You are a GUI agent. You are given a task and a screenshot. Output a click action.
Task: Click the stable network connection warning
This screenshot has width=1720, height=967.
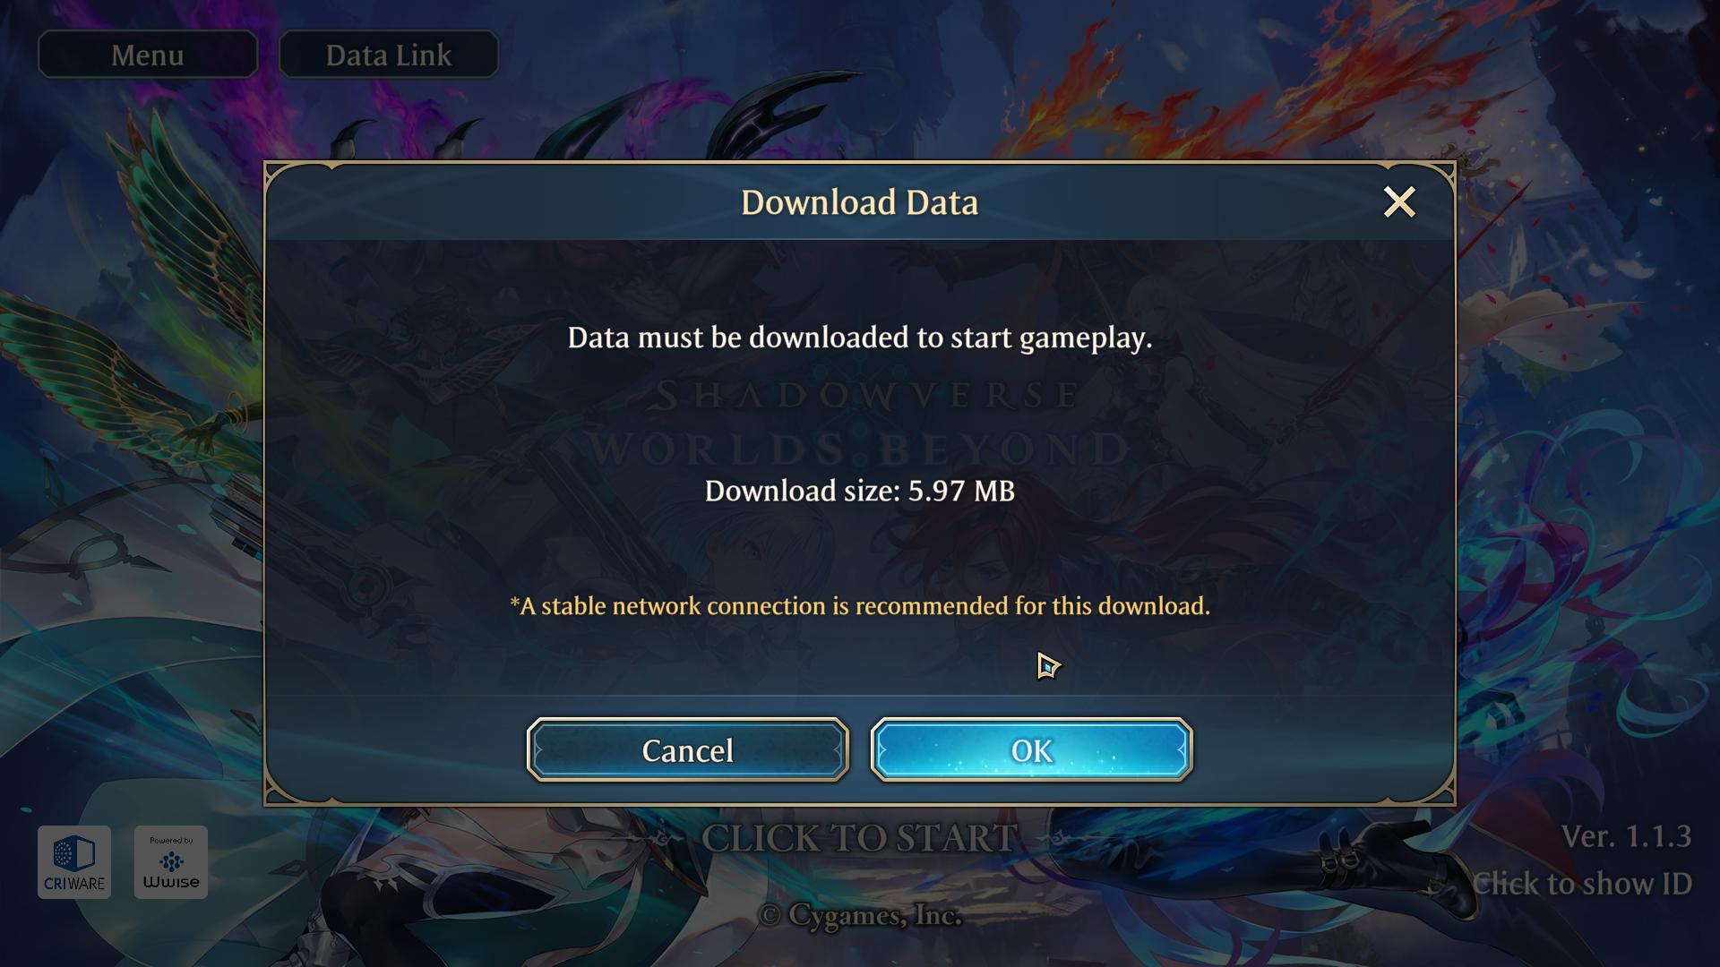tap(859, 606)
